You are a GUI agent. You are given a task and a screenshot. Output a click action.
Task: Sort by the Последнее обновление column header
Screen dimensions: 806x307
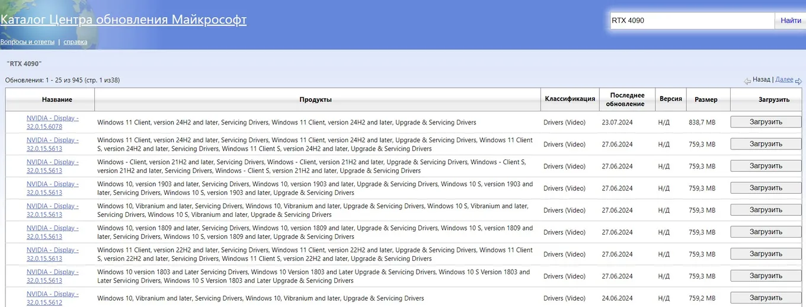pos(626,100)
